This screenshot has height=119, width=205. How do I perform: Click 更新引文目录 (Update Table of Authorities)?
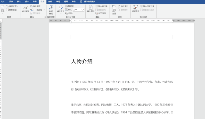point(147,10)
